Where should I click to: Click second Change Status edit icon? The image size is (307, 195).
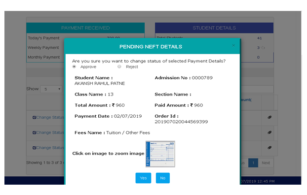click(x=34, y=132)
